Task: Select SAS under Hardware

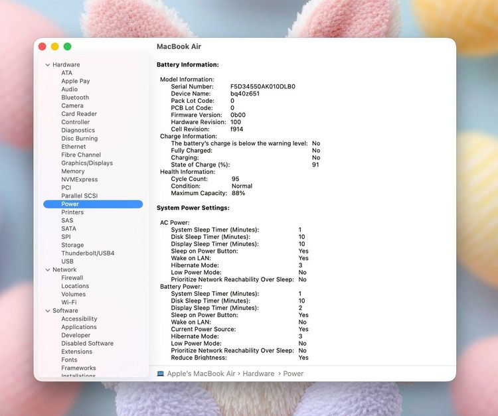Action: pyautogui.click(x=67, y=220)
